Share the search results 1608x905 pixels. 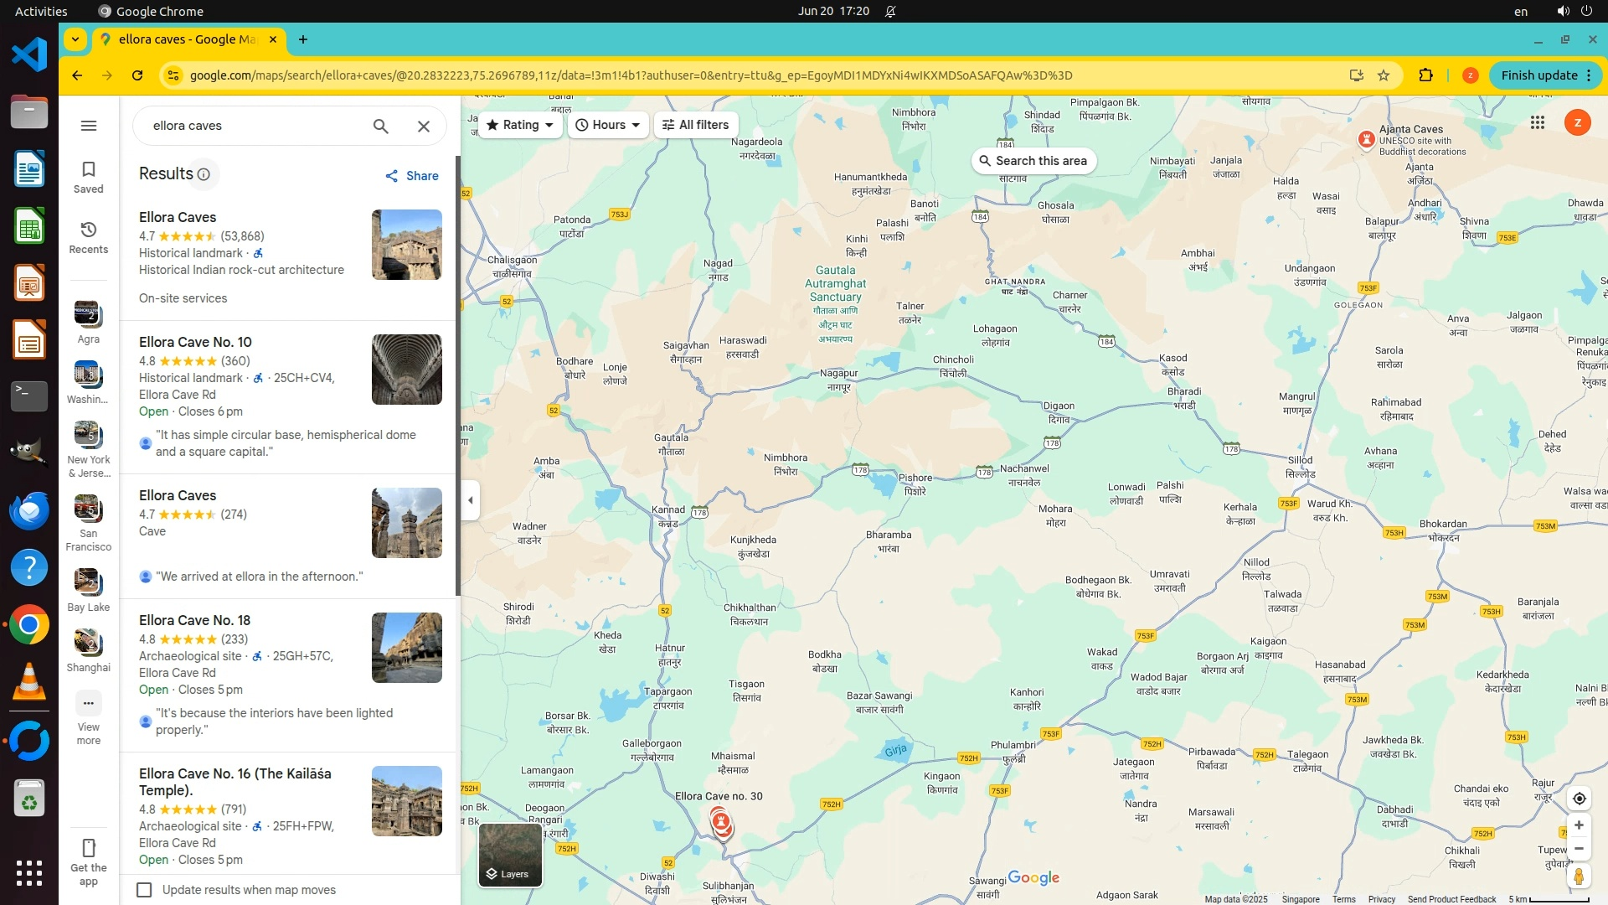coord(412,176)
